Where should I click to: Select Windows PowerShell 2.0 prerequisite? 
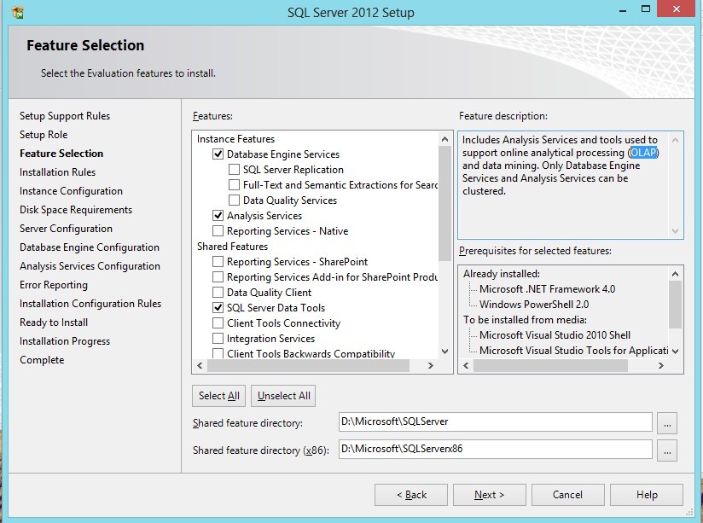pyautogui.click(x=534, y=304)
